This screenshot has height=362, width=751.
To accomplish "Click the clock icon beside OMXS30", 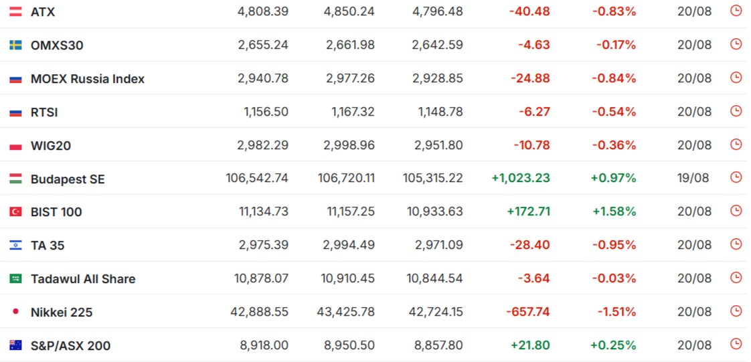I will (x=736, y=44).
